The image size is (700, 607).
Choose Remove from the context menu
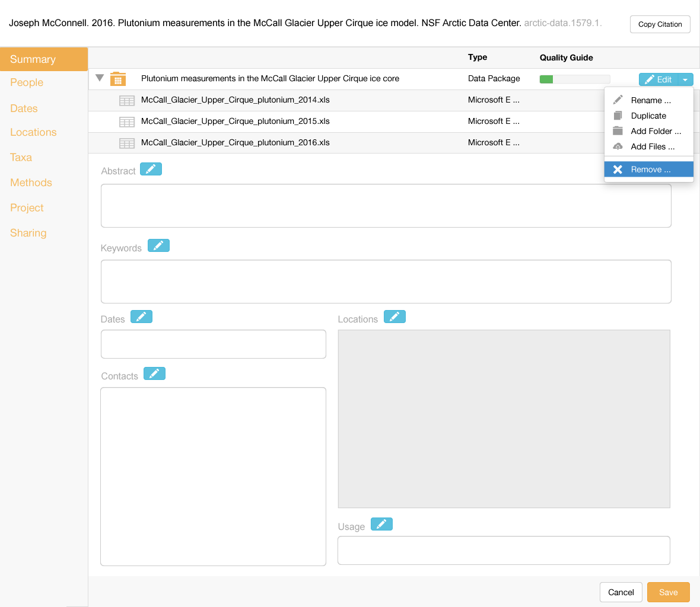pos(648,170)
